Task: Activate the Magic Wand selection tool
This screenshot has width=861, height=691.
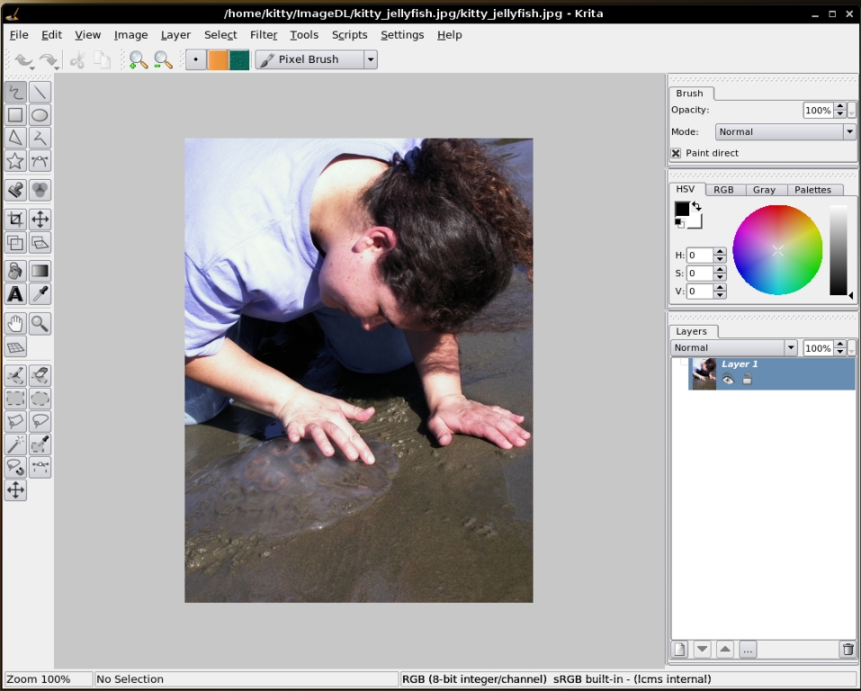Action: (15, 444)
